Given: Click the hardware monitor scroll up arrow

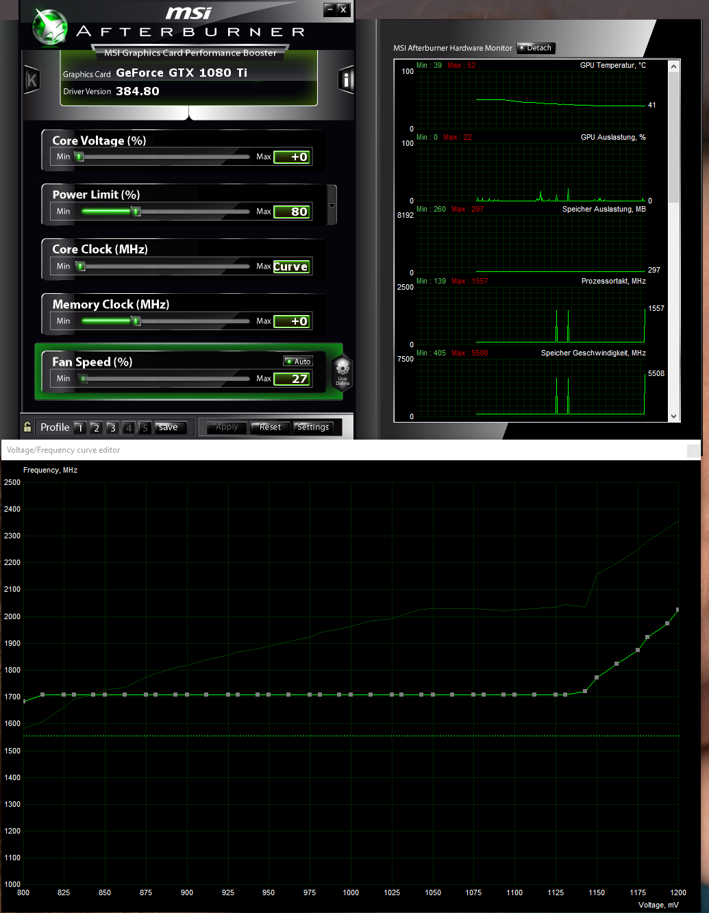Looking at the screenshot, I should (x=674, y=66).
